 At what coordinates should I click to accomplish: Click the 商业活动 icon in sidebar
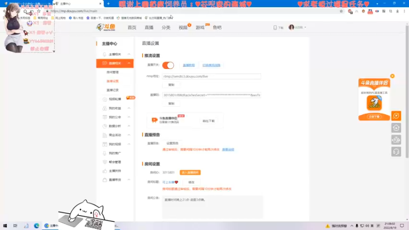[105, 135]
